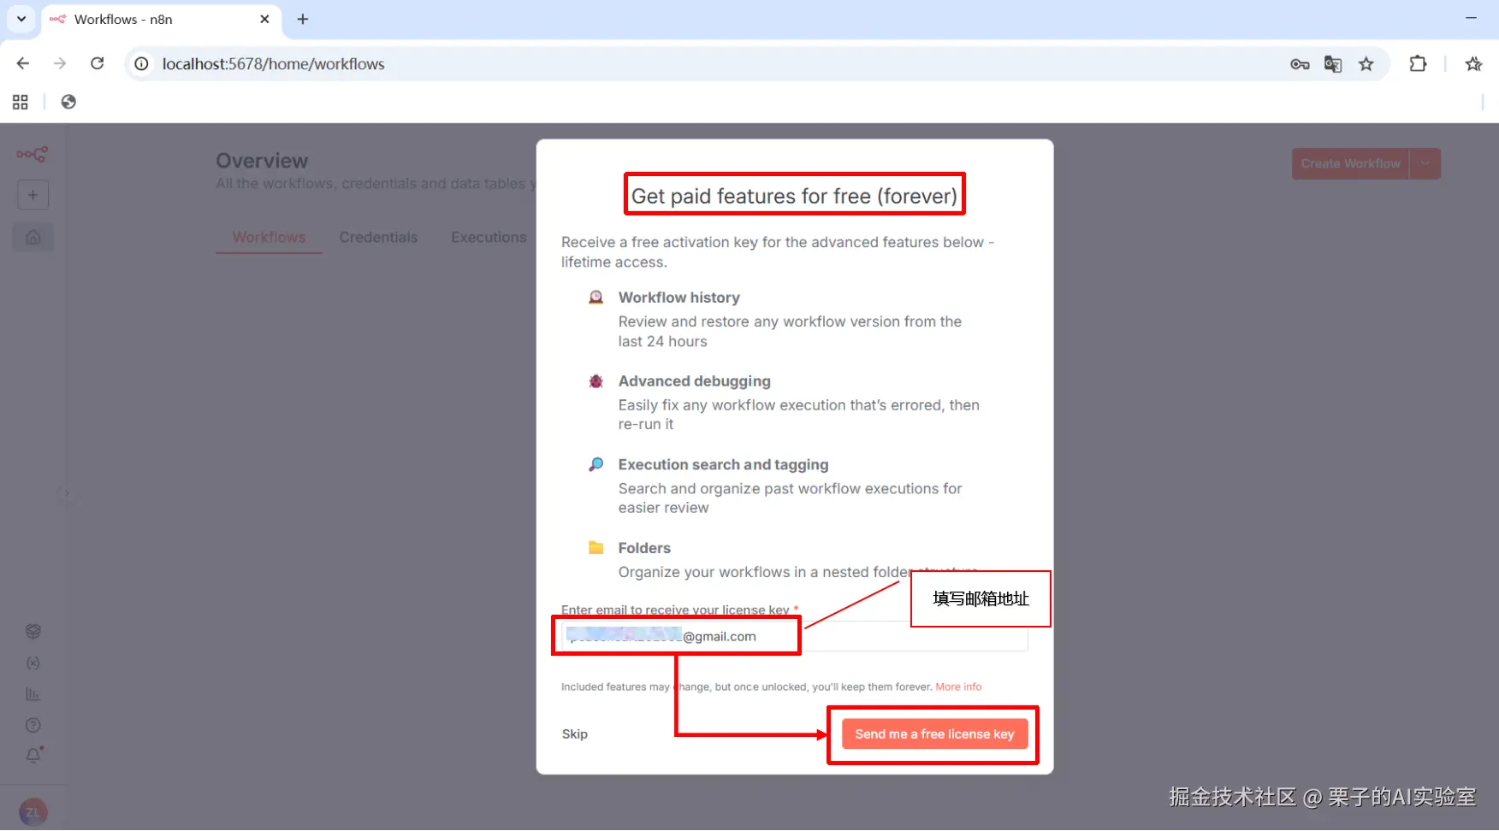The image size is (1499, 831).
Task: Click the Folders feature heading
Action: [644, 548]
